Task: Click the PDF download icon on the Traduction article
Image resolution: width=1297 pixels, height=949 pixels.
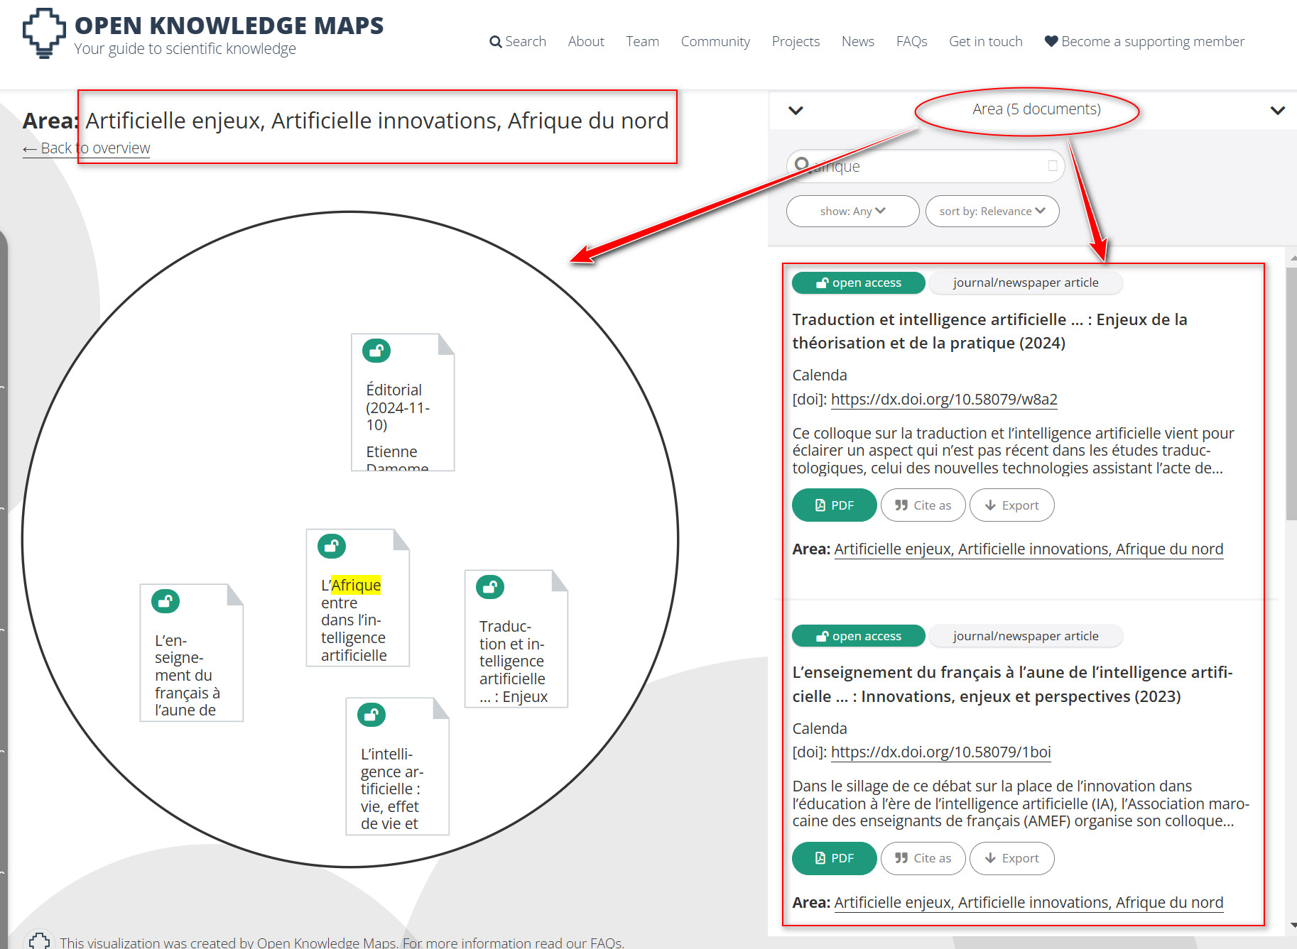Action: click(820, 505)
